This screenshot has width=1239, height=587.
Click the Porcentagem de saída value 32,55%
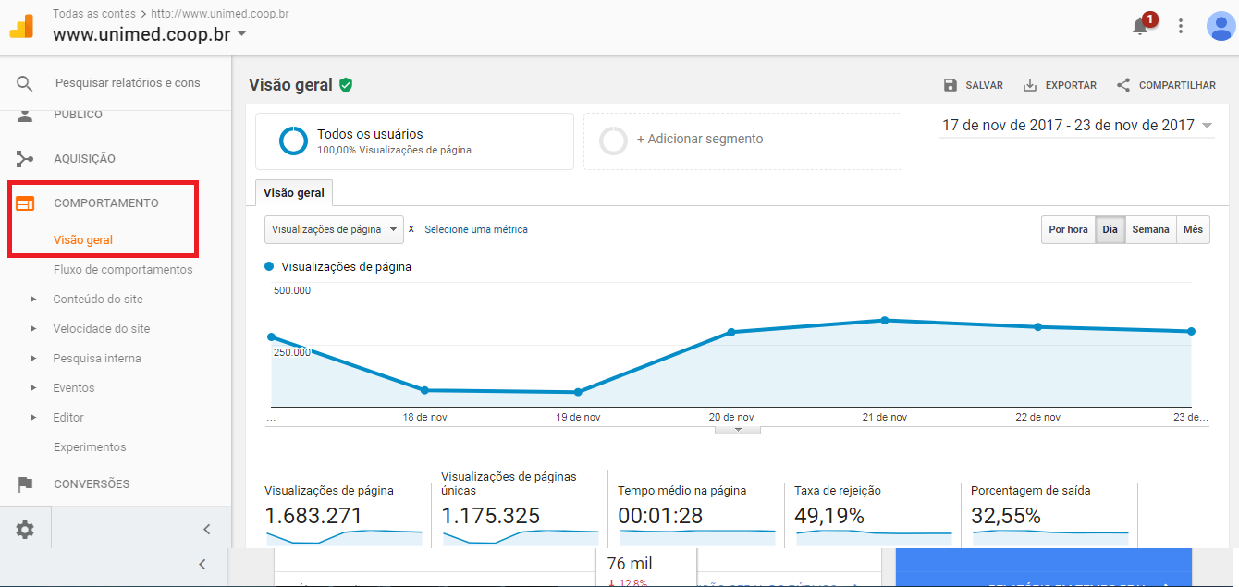(x=1006, y=516)
